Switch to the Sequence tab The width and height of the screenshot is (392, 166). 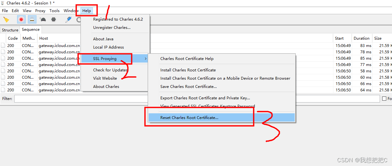[x=31, y=30]
